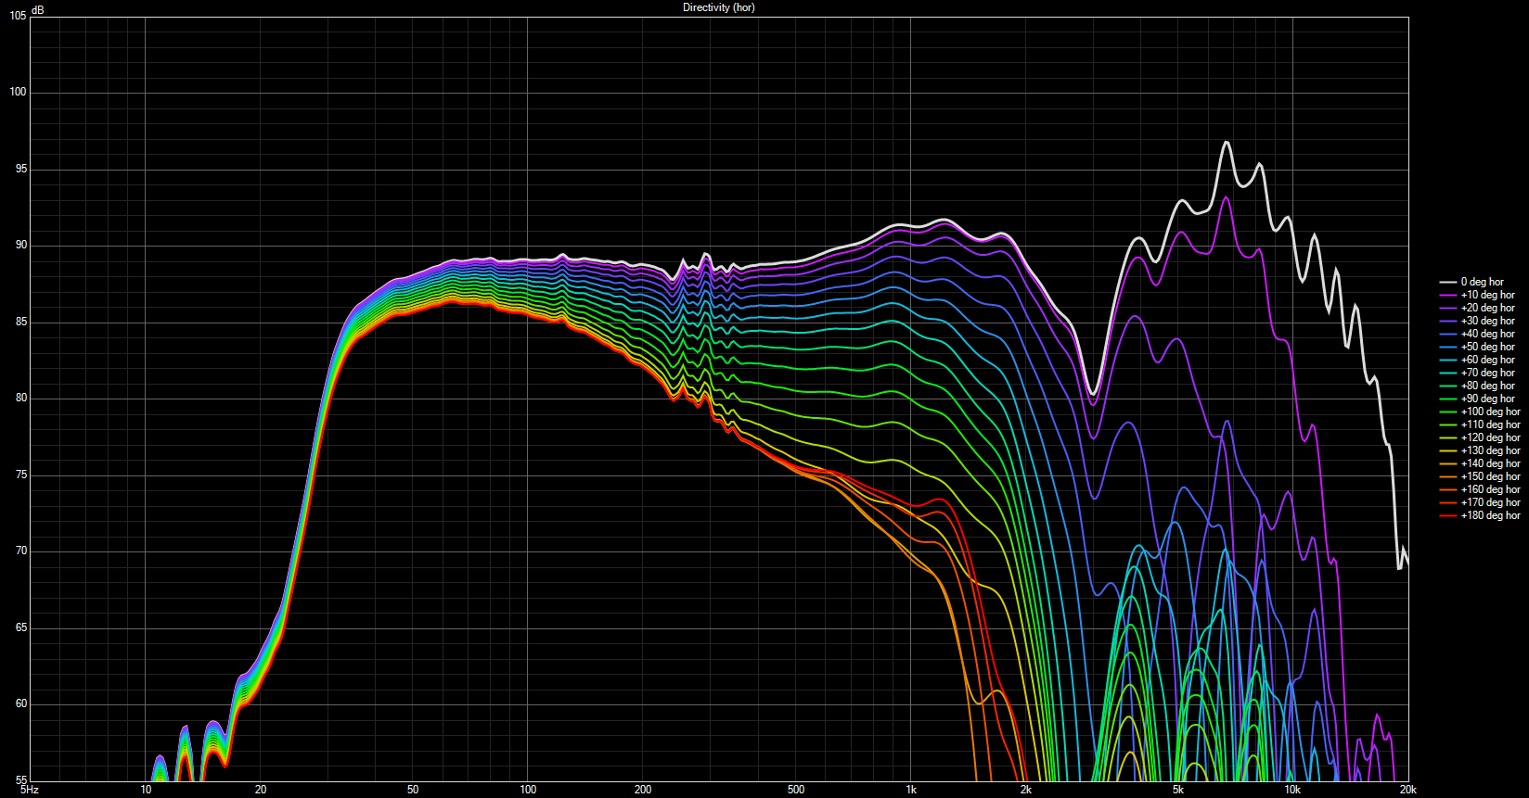This screenshot has width=1529, height=798.
Task: Click the 100 value on the dB axis
Action: (x=18, y=92)
